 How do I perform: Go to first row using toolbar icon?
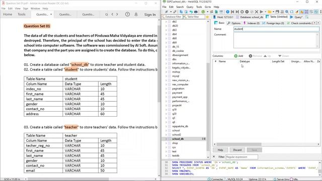pyautogui.click(x=232, y=12)
